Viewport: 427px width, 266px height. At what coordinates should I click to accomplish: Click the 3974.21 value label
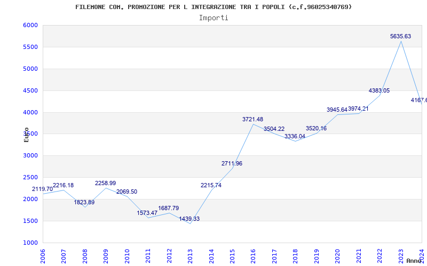pos(358,109)
